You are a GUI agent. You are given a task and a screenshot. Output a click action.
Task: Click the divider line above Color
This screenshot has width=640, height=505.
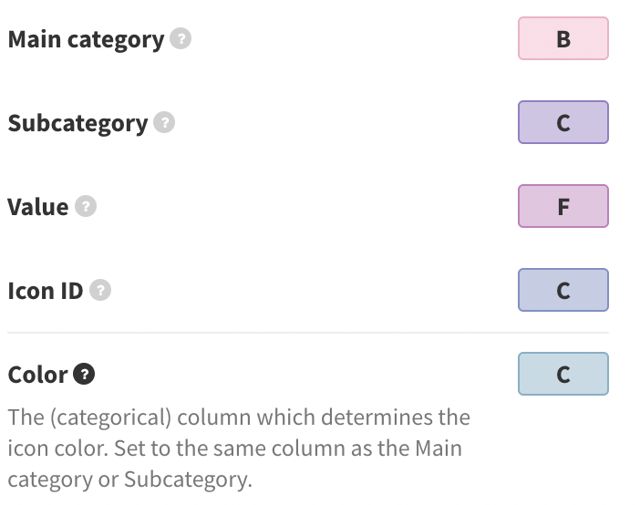308,333
